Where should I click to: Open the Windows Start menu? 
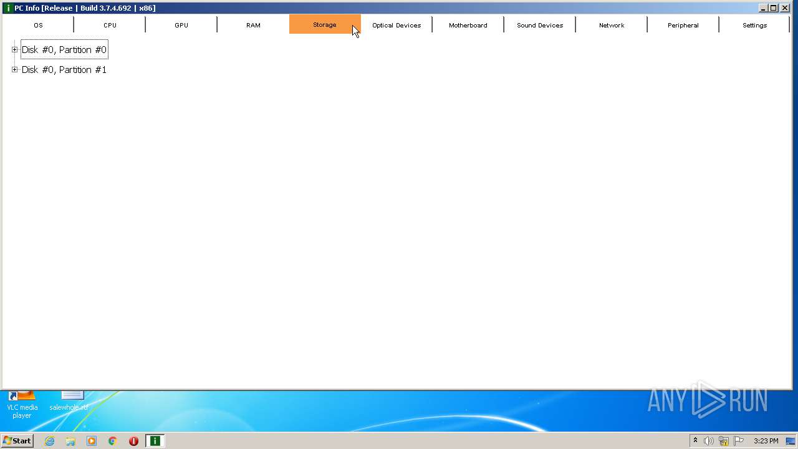[17, 441]
